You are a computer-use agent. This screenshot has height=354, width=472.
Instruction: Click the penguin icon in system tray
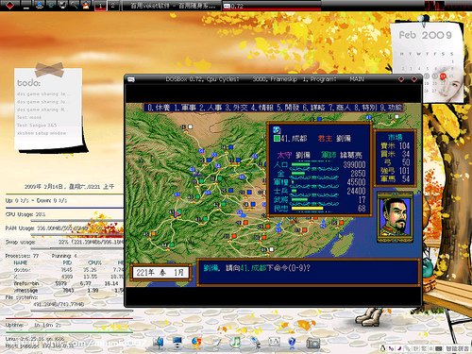coord(383,348)
